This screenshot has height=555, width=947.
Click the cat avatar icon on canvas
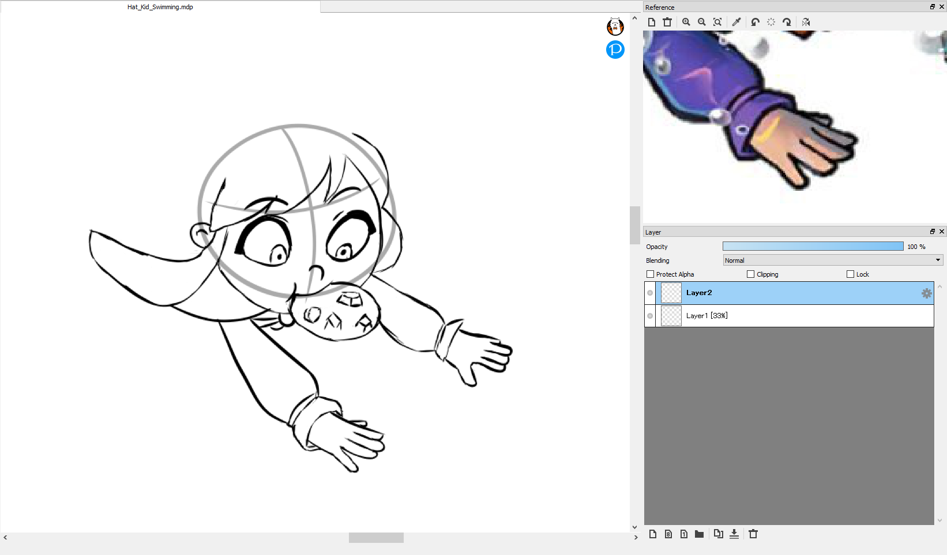click(x=615, y=27)
